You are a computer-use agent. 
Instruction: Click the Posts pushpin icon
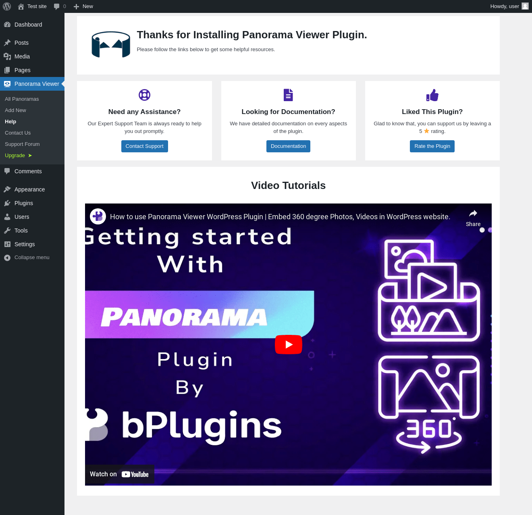(x=7, y=43)
